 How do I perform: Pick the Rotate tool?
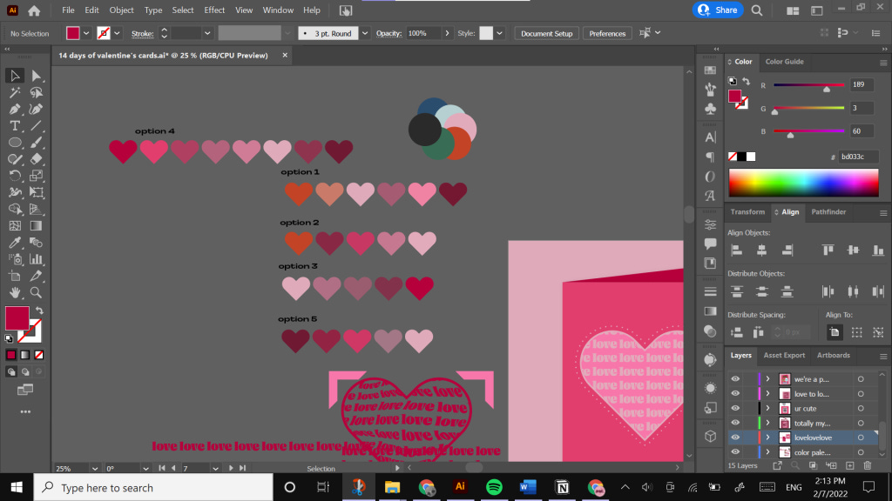point(15,176)
